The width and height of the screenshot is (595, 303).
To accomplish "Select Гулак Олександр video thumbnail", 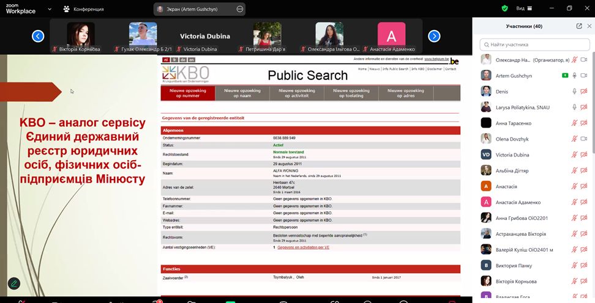I will coord(143,37).
